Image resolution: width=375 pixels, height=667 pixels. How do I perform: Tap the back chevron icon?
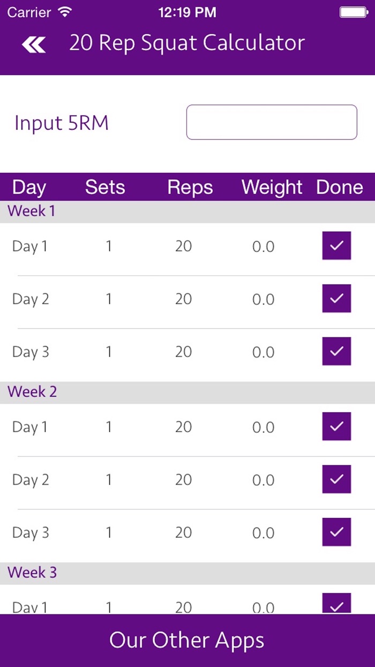(x=33, y=44)
